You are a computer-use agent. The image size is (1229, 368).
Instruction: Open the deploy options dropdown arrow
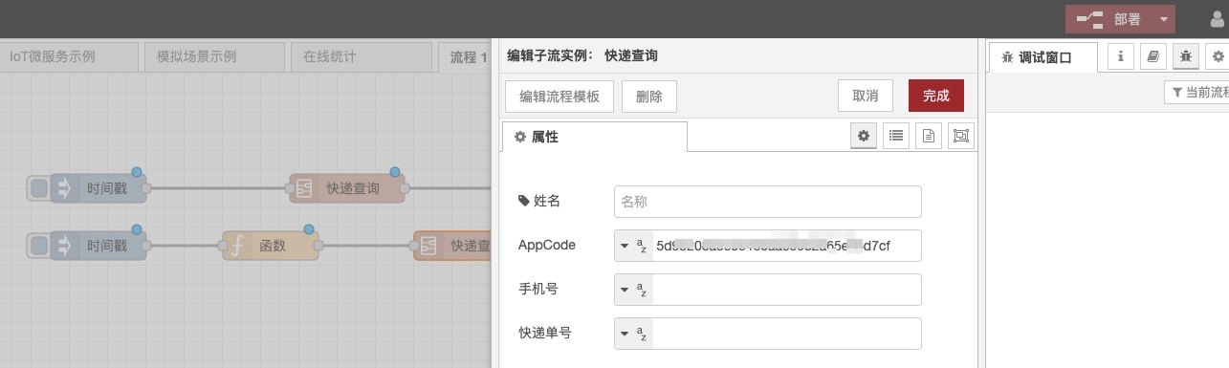[1163, 19]
